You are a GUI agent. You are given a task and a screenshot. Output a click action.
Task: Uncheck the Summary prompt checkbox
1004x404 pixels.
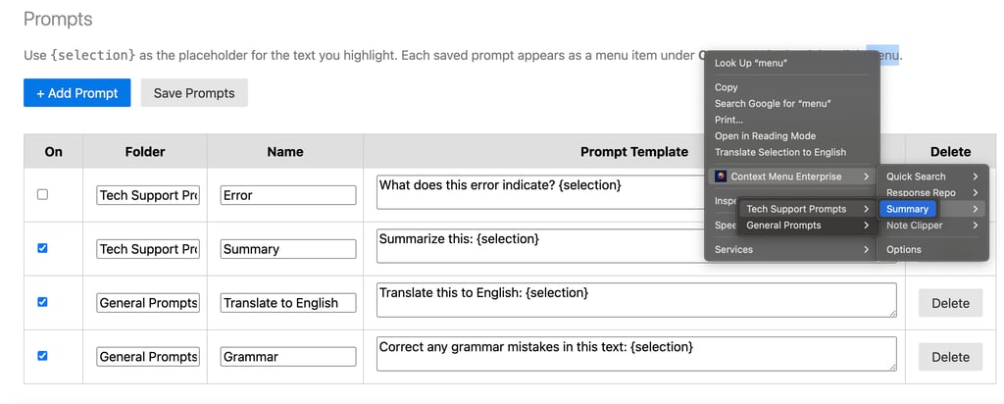(x=42, y=248)
